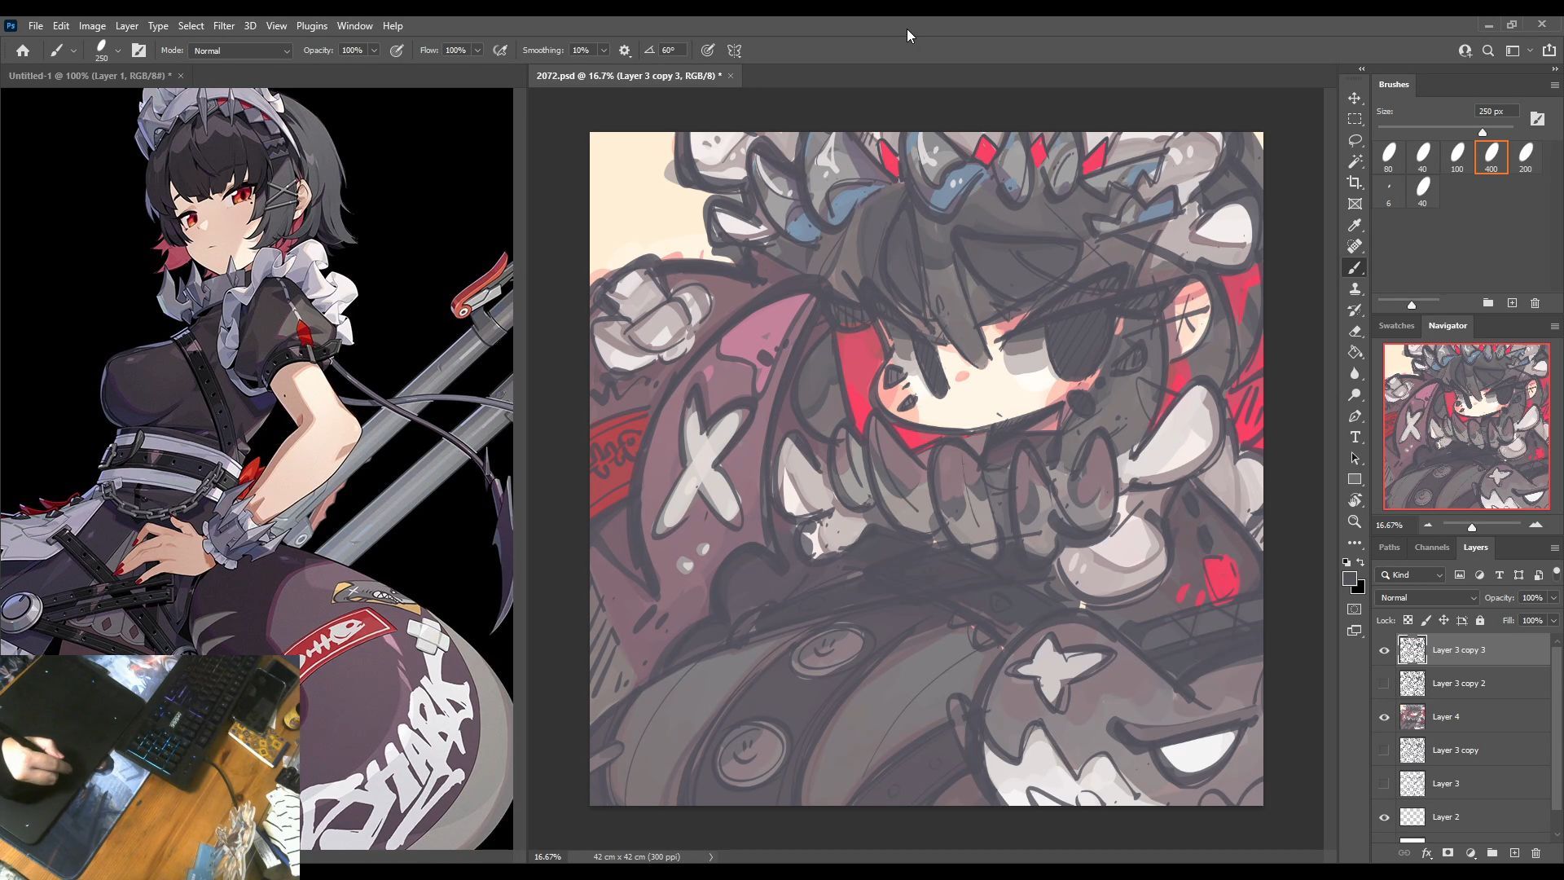Viewport: 1564px width, 880px height.
Task: Toggle symmetry paint butterfly icon
Action: click(x=734, y=51)
